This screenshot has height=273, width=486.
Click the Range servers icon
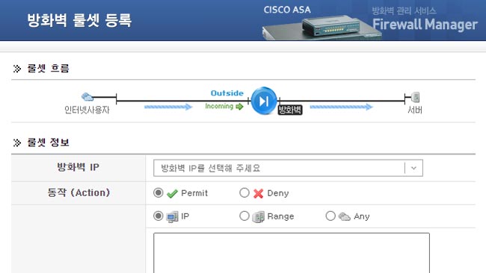pyautogui.click(x=258, y=217)
